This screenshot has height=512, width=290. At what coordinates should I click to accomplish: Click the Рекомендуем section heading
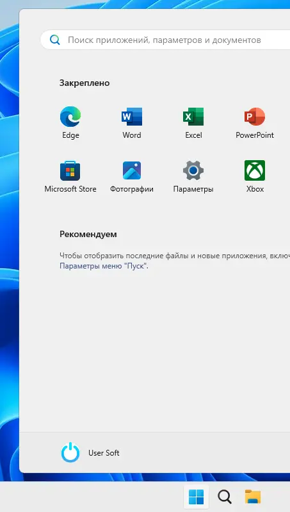click(x=88, y=234)
